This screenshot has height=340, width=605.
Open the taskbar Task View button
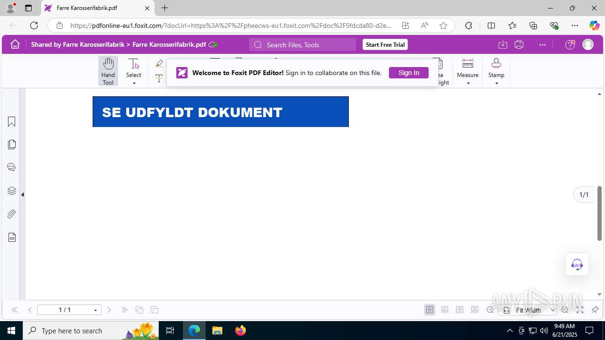point(171,331)
